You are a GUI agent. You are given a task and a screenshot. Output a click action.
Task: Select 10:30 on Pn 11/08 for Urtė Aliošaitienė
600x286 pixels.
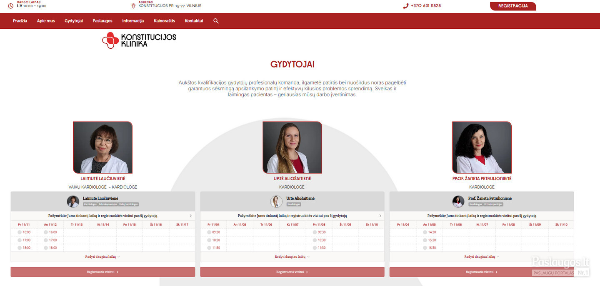coord(319,240)
